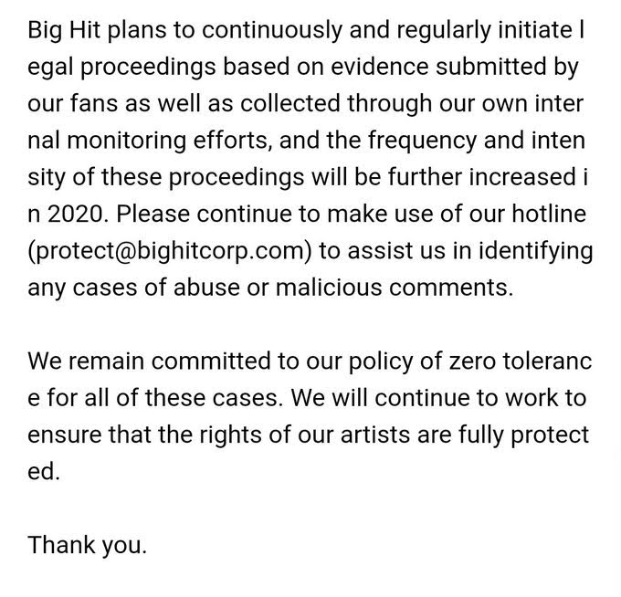
Task: Click the word "malicious" near comments
Action: pyautogui.click(x=329, y=288)
